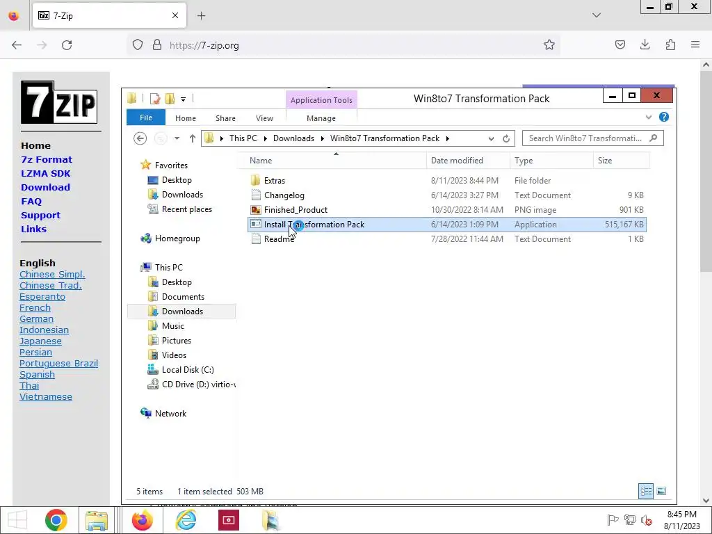712x534 pixels.
Task: Switch site language to German
Action: click(36, 318)
